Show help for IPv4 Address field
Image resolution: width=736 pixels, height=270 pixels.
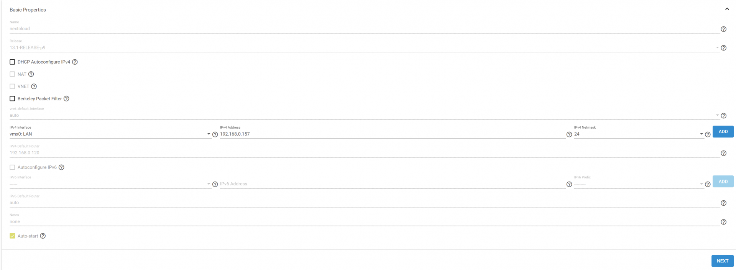(x=569, y=134)
